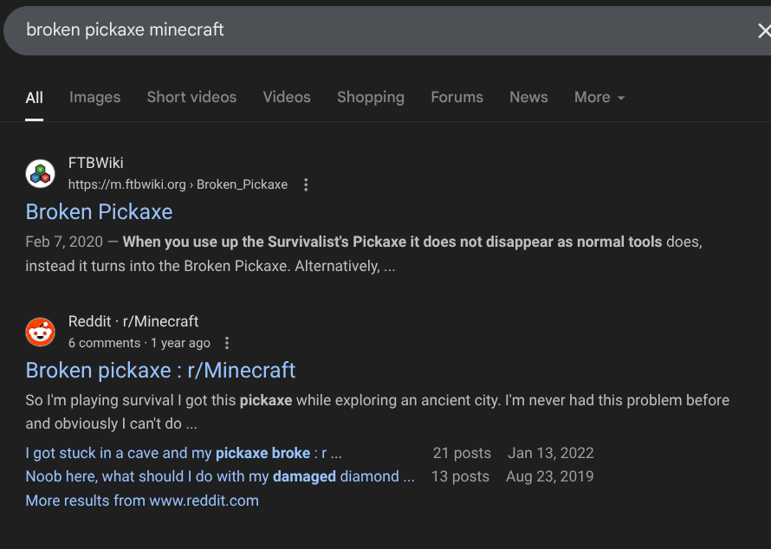Open "I got stuck in a cave" post
The height and width of the screenshot is (549, 771).
point(183,453)
